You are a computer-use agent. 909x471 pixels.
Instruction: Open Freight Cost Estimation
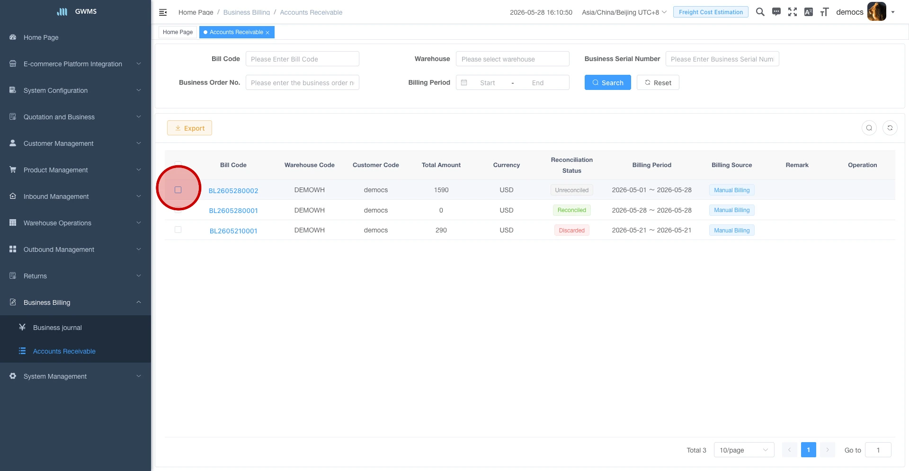coord(711,12)
